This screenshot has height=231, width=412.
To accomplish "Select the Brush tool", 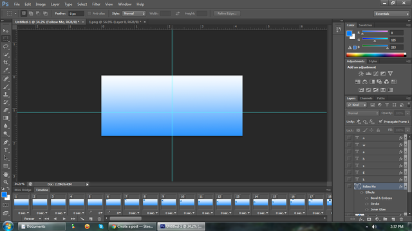I will (6, 87).
